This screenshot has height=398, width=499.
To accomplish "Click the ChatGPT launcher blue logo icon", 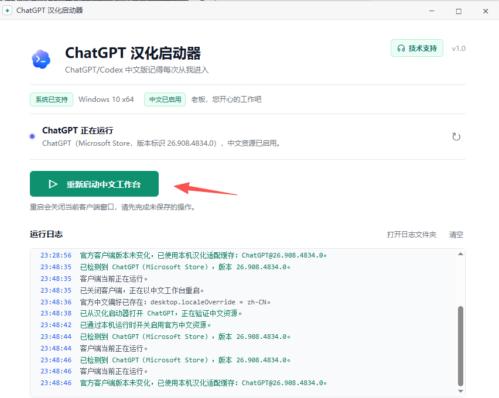I will click(x=41, y=59).
